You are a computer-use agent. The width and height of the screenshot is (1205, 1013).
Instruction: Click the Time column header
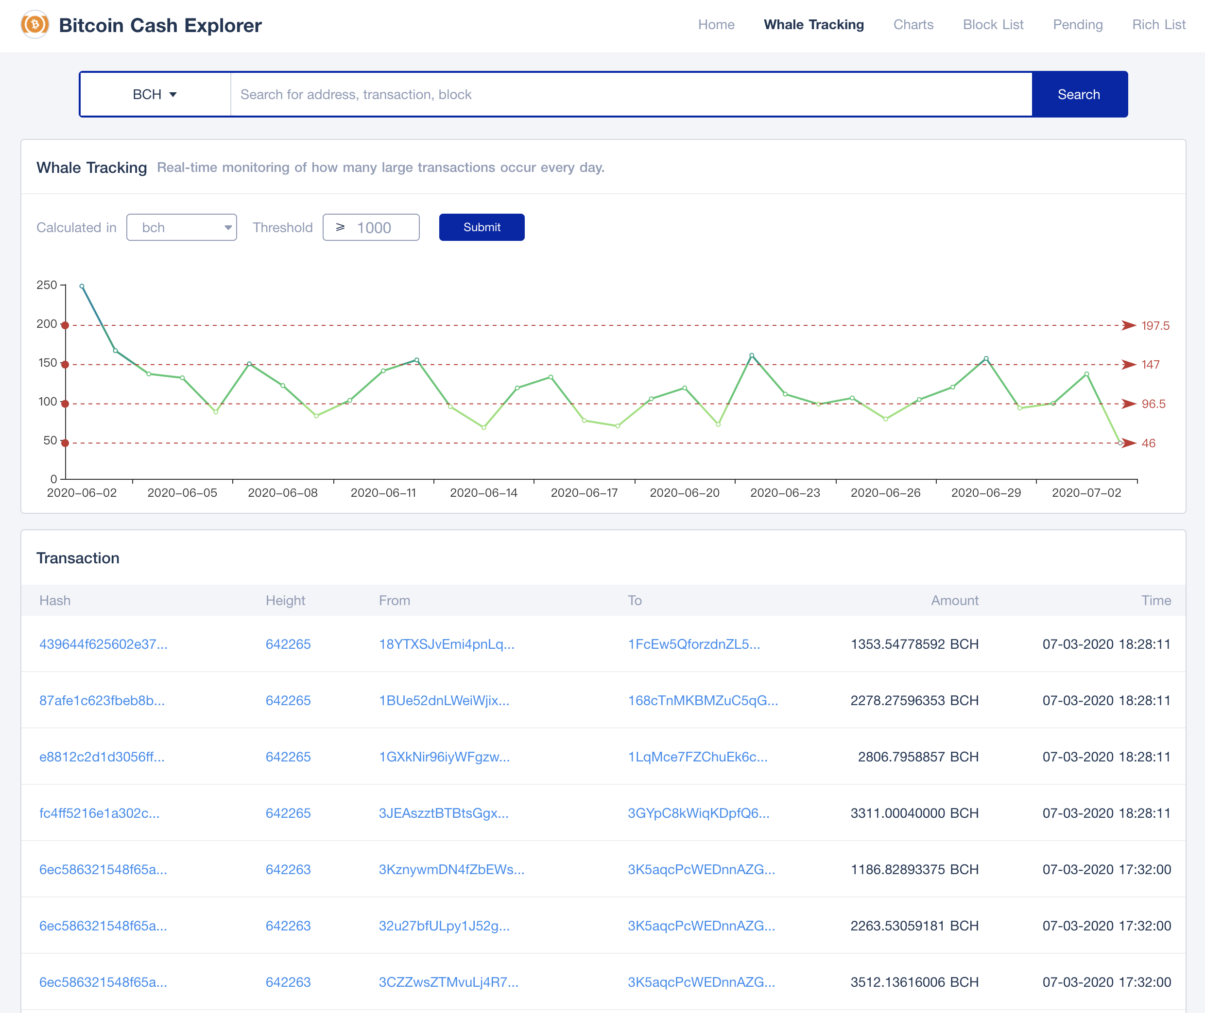coord(1156,601)
